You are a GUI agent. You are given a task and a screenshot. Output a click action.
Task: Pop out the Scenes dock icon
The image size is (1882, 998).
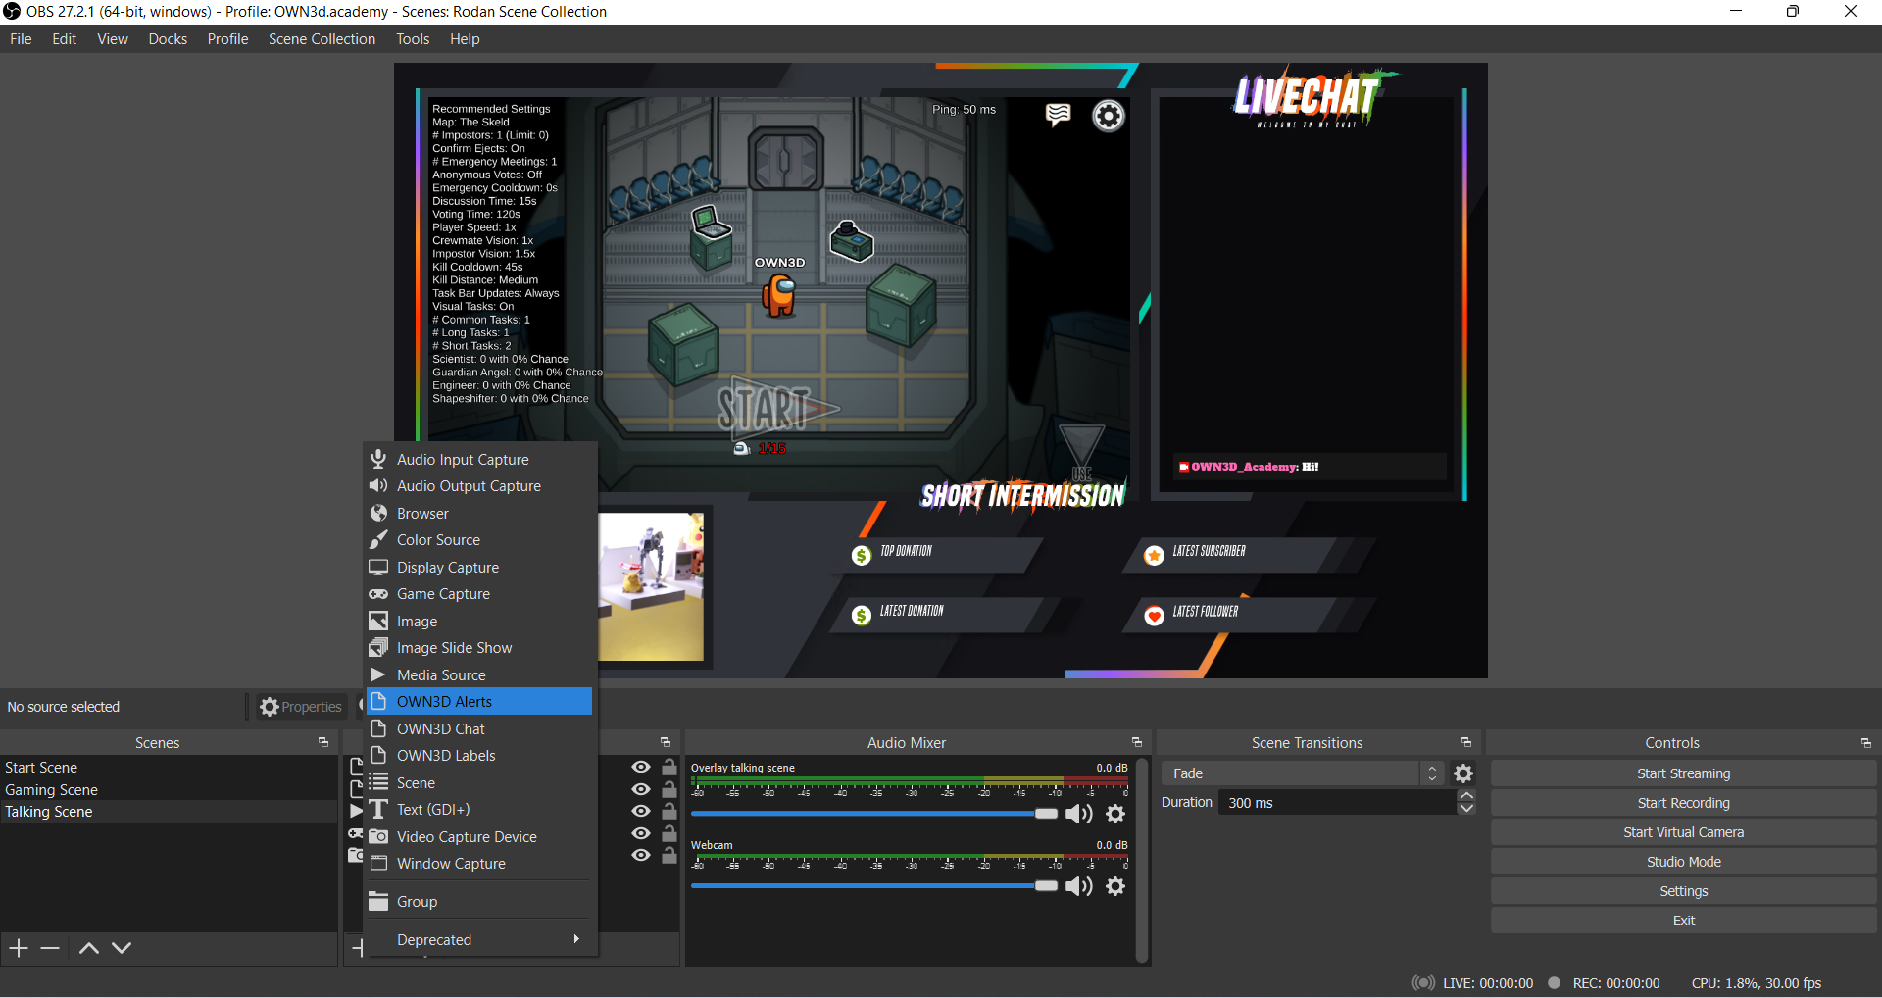pos(323,743)
